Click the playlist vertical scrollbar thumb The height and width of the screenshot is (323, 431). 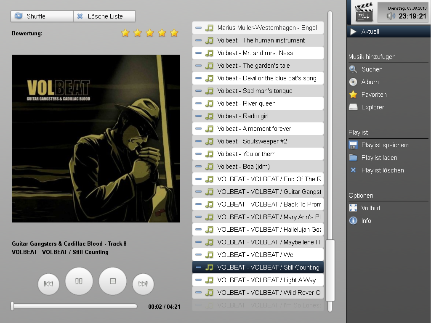point(330,270)
